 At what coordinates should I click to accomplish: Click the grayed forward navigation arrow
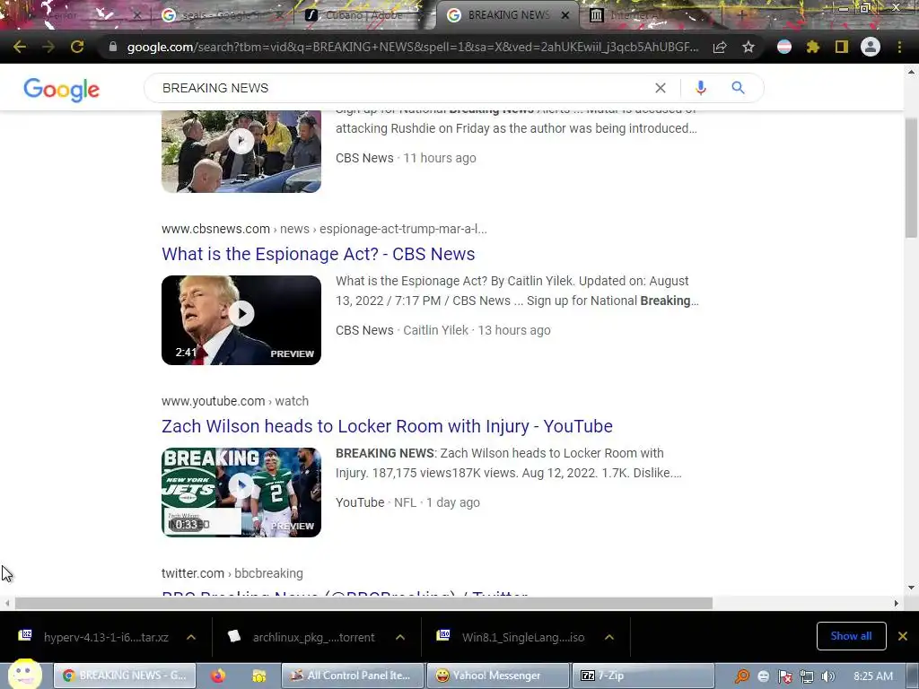click(x=48, y=47)
